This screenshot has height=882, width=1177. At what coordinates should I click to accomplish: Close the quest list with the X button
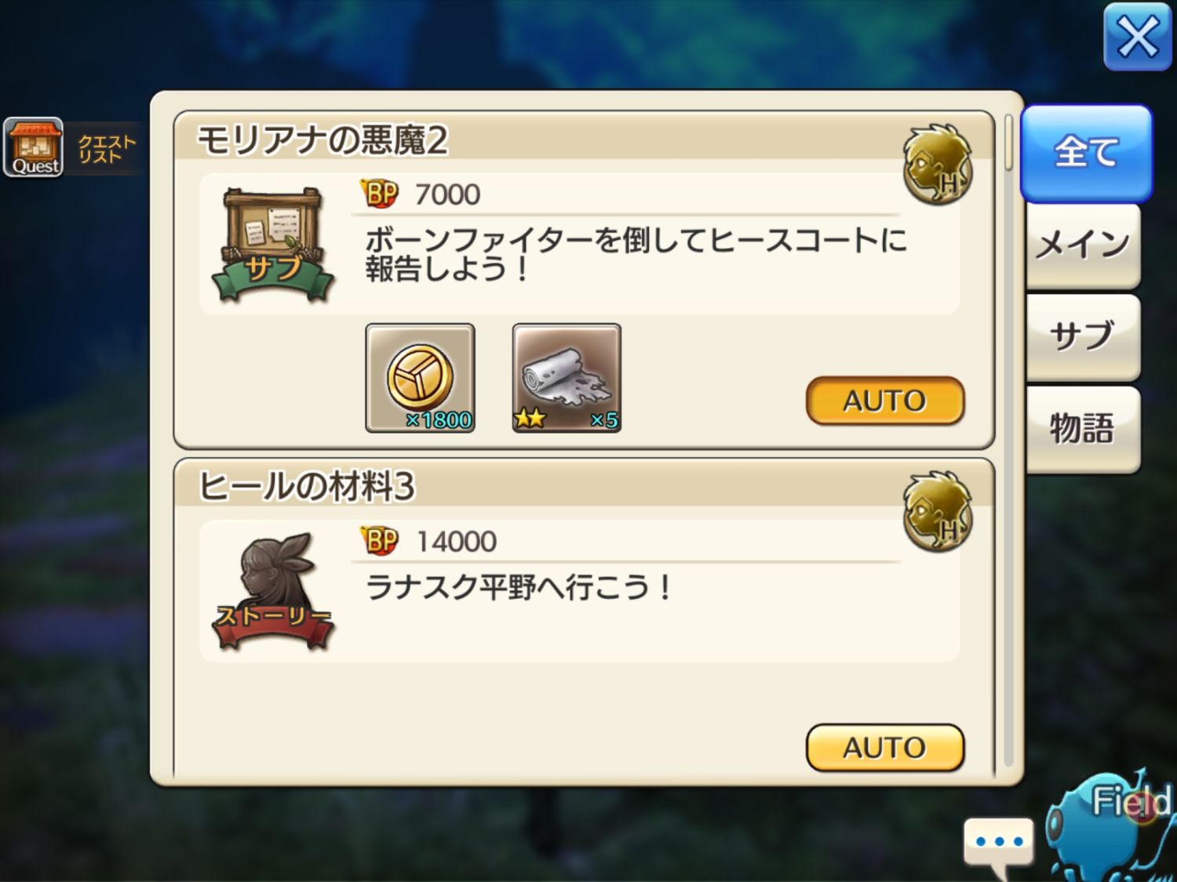click(1137, 37)
